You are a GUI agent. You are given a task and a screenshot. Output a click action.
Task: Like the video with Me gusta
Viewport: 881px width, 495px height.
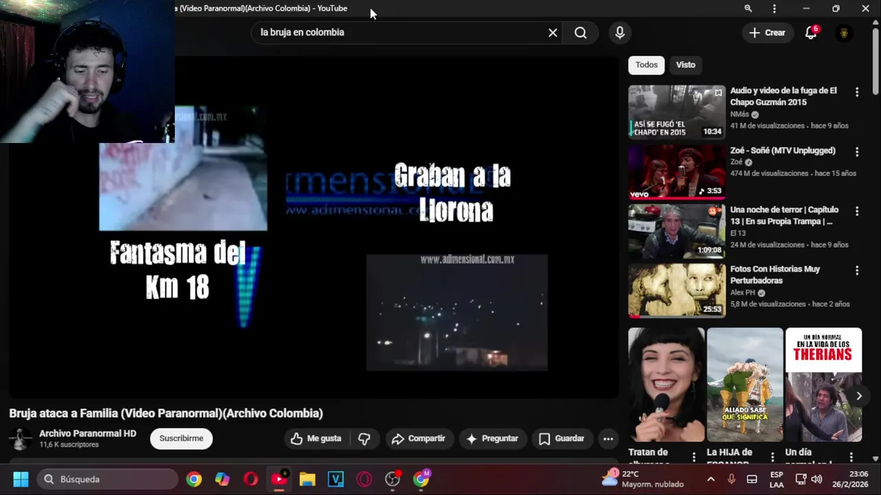[317, 439]
